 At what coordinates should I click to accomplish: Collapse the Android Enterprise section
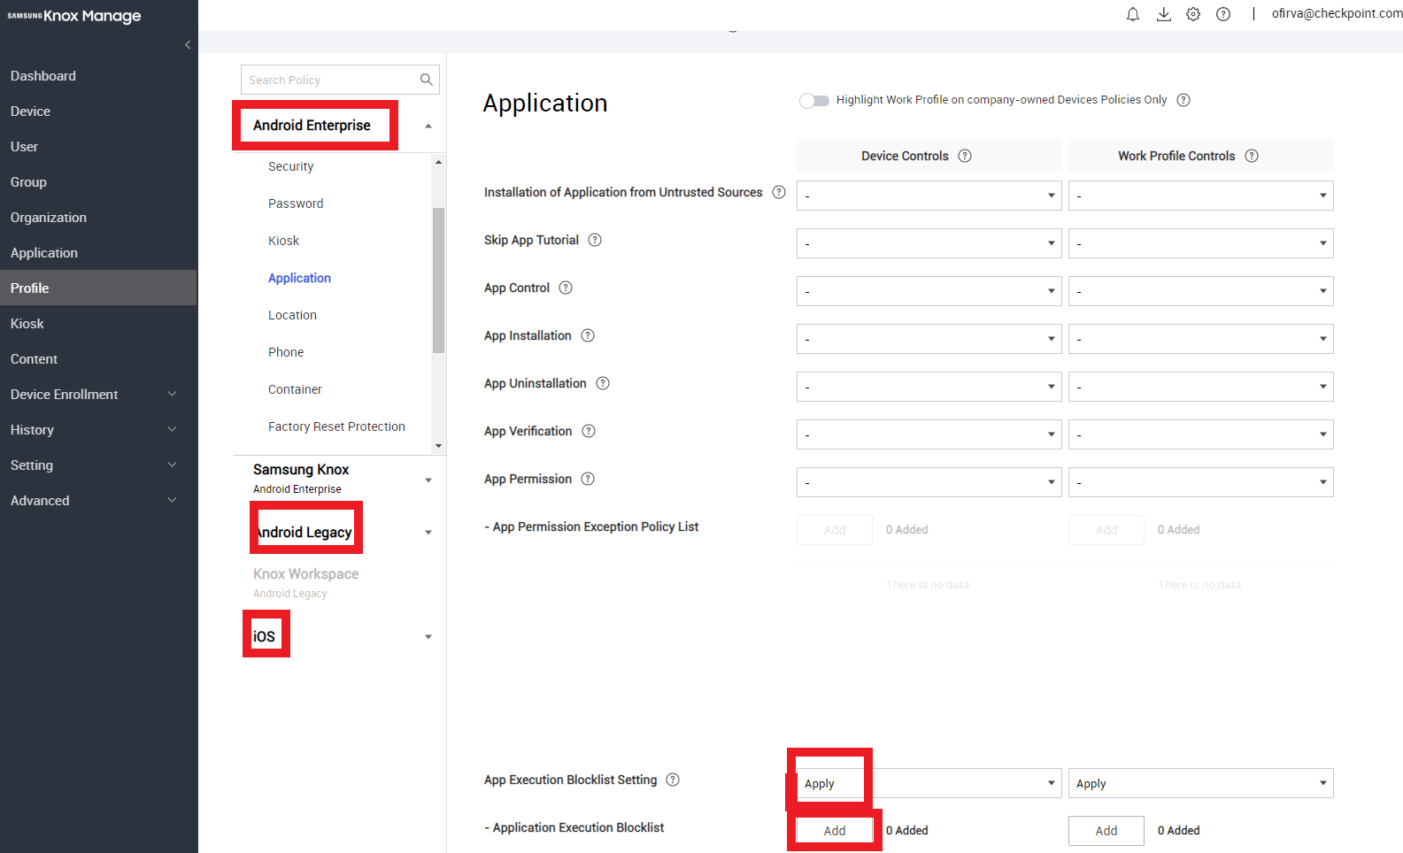(x=428, y=126)
